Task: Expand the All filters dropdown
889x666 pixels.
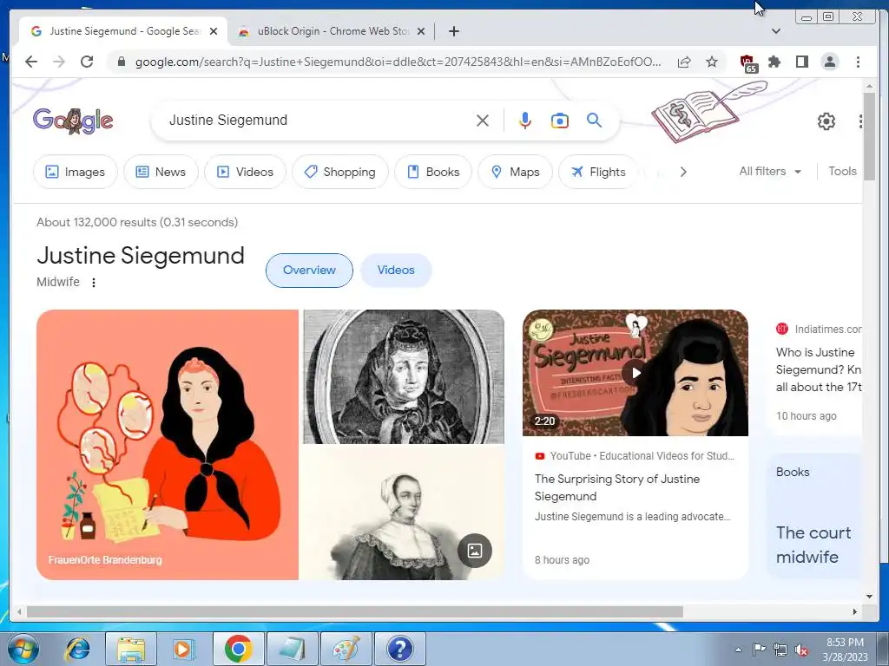Action: pos(770,171)
